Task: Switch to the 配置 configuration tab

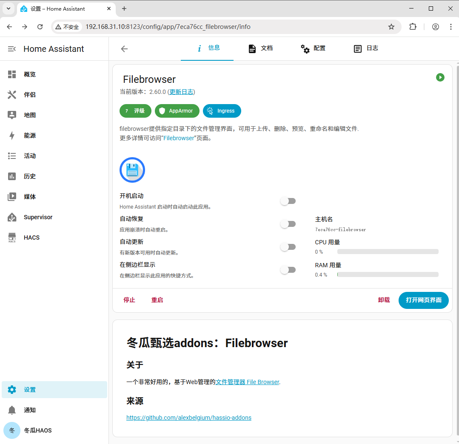Action: coord(313,48)
